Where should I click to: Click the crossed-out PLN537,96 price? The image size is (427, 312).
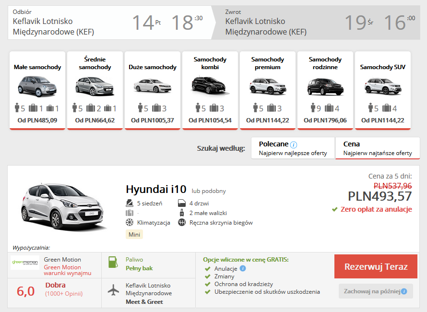(392, 186)
